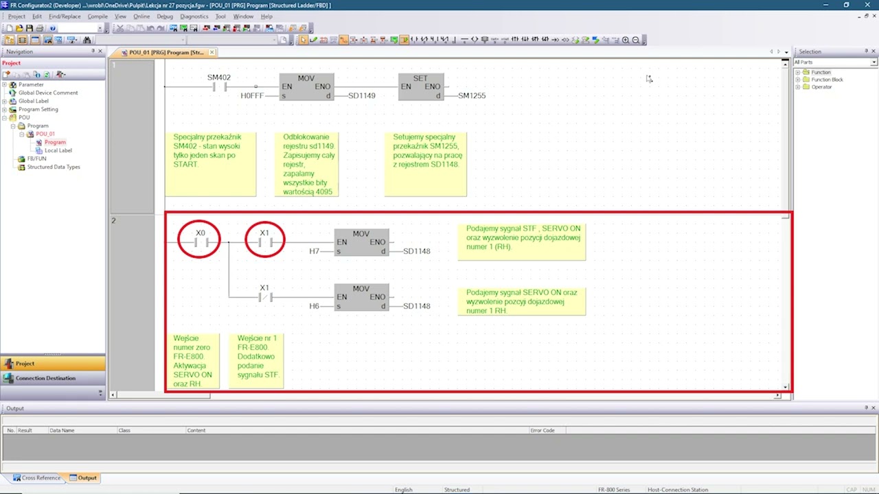Open the Project menu
This screenshot has height=494, width=879.
click(x=16, y=16)
